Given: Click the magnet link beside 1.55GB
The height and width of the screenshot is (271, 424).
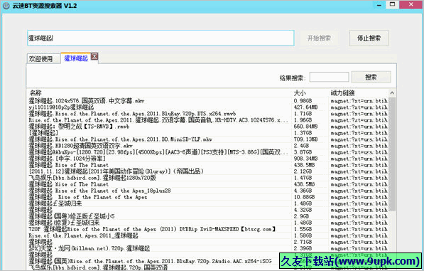Looking at the screenshot, I should 359,229.
